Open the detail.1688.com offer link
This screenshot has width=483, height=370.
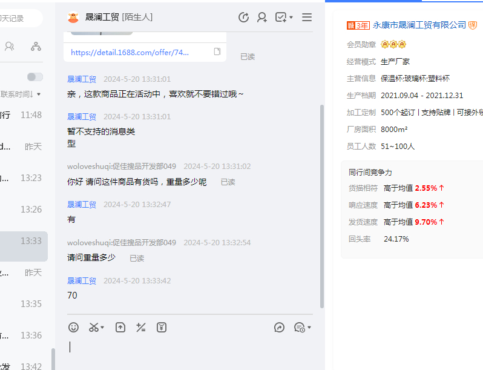pyautogui.click(x=130, y=53)
